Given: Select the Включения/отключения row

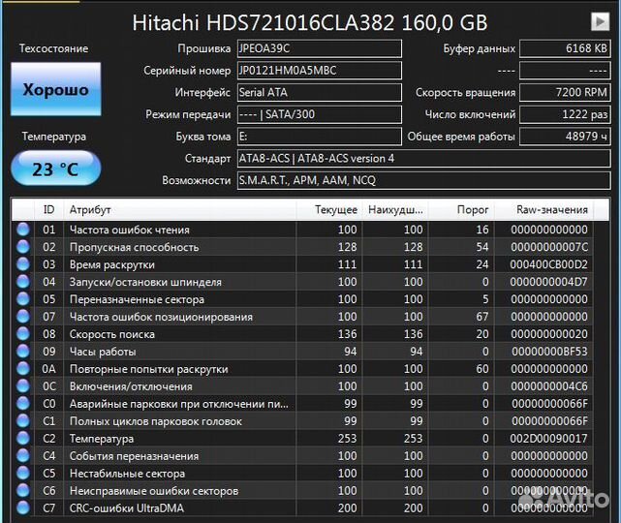Looking at the screenshot, I should point(302,386).
